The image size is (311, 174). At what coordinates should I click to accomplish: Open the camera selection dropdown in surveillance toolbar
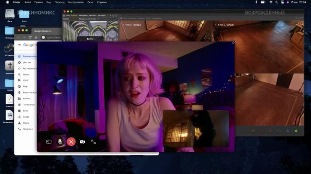pyautogui.click(x=89, y=19)
